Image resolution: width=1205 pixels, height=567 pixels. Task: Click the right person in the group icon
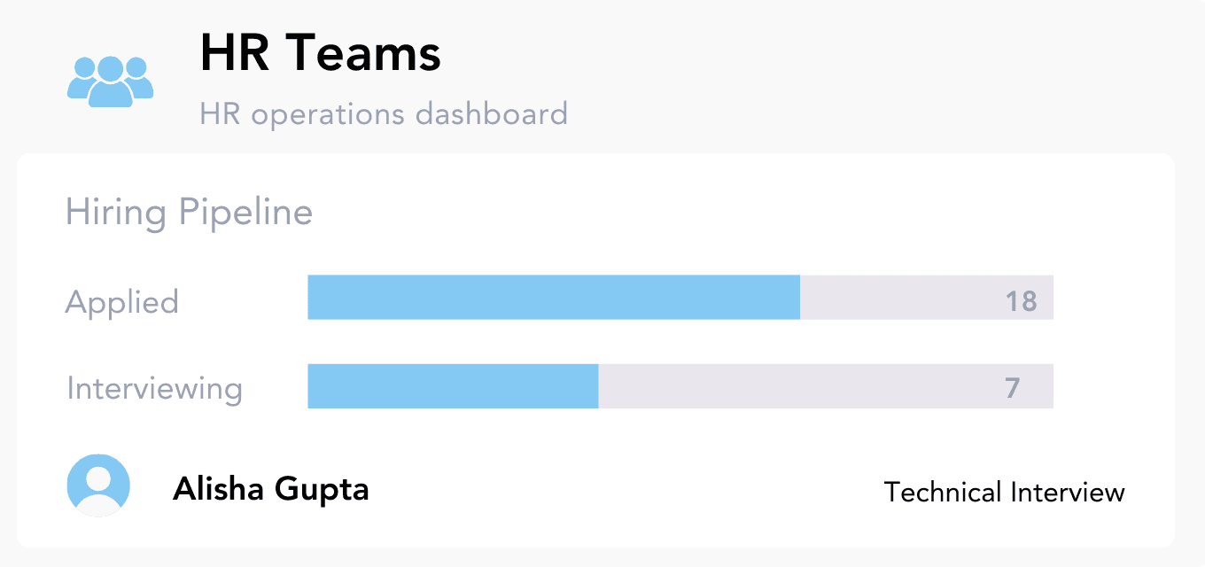138,79
